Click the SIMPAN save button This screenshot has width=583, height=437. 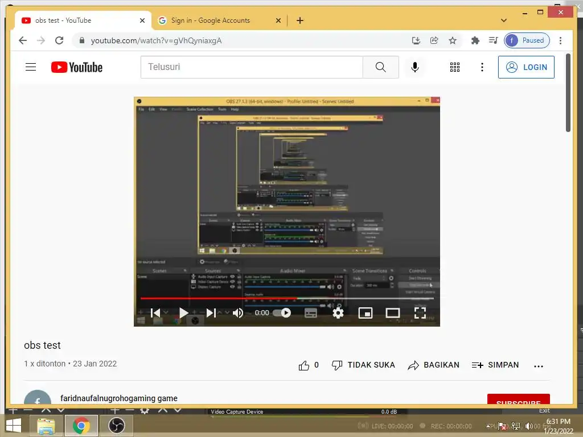[495, 365]
